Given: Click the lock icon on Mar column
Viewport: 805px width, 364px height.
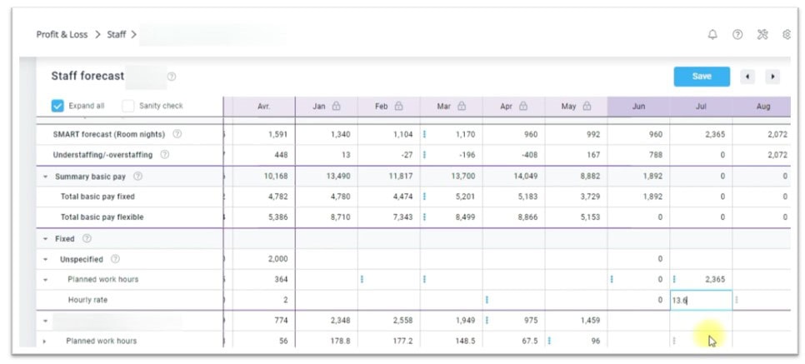Looking at the screenshot, I should 462,107.
